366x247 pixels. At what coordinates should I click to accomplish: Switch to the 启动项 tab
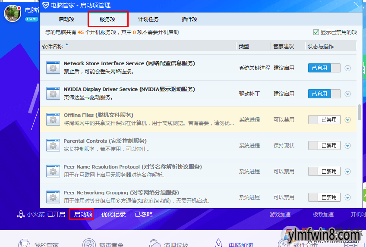66,19
